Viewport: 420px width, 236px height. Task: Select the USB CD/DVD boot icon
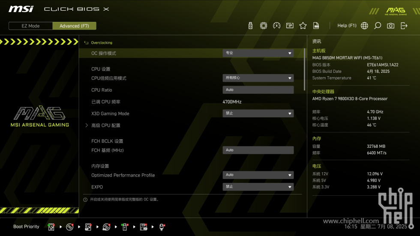point(107,227)
